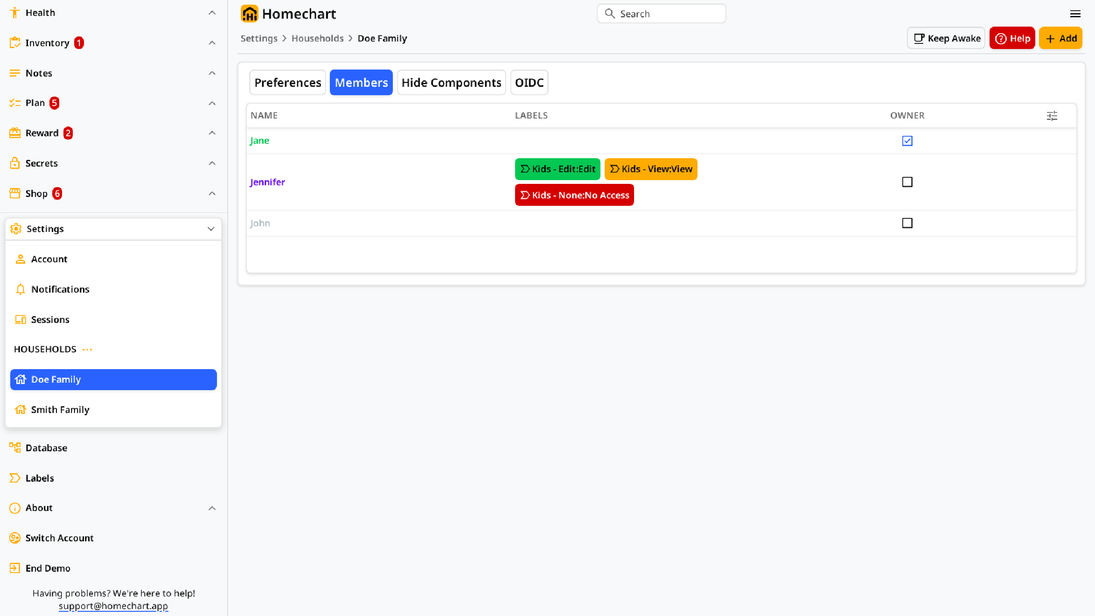Open member Jennifer link
This screenshot has height=616, width=1095.
[x=267, y=182]
